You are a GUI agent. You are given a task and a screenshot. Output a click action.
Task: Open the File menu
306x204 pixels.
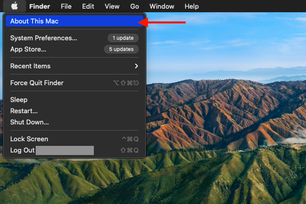click(66, 7)
